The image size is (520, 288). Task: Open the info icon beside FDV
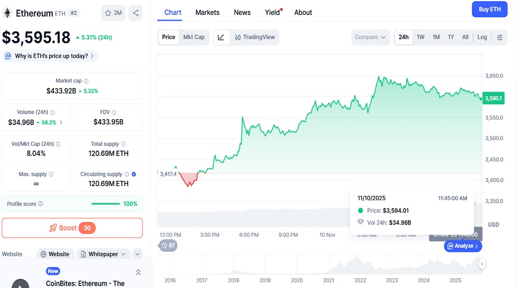(114, 112)
